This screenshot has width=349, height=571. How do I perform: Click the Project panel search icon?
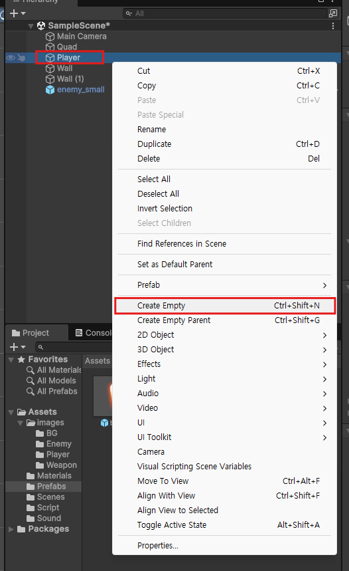click(40, 348)
